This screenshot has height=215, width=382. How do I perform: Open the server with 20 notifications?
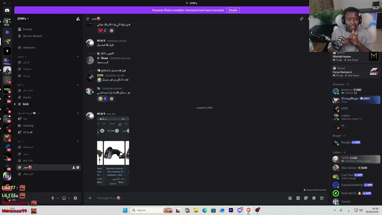(x=7, y=166)
